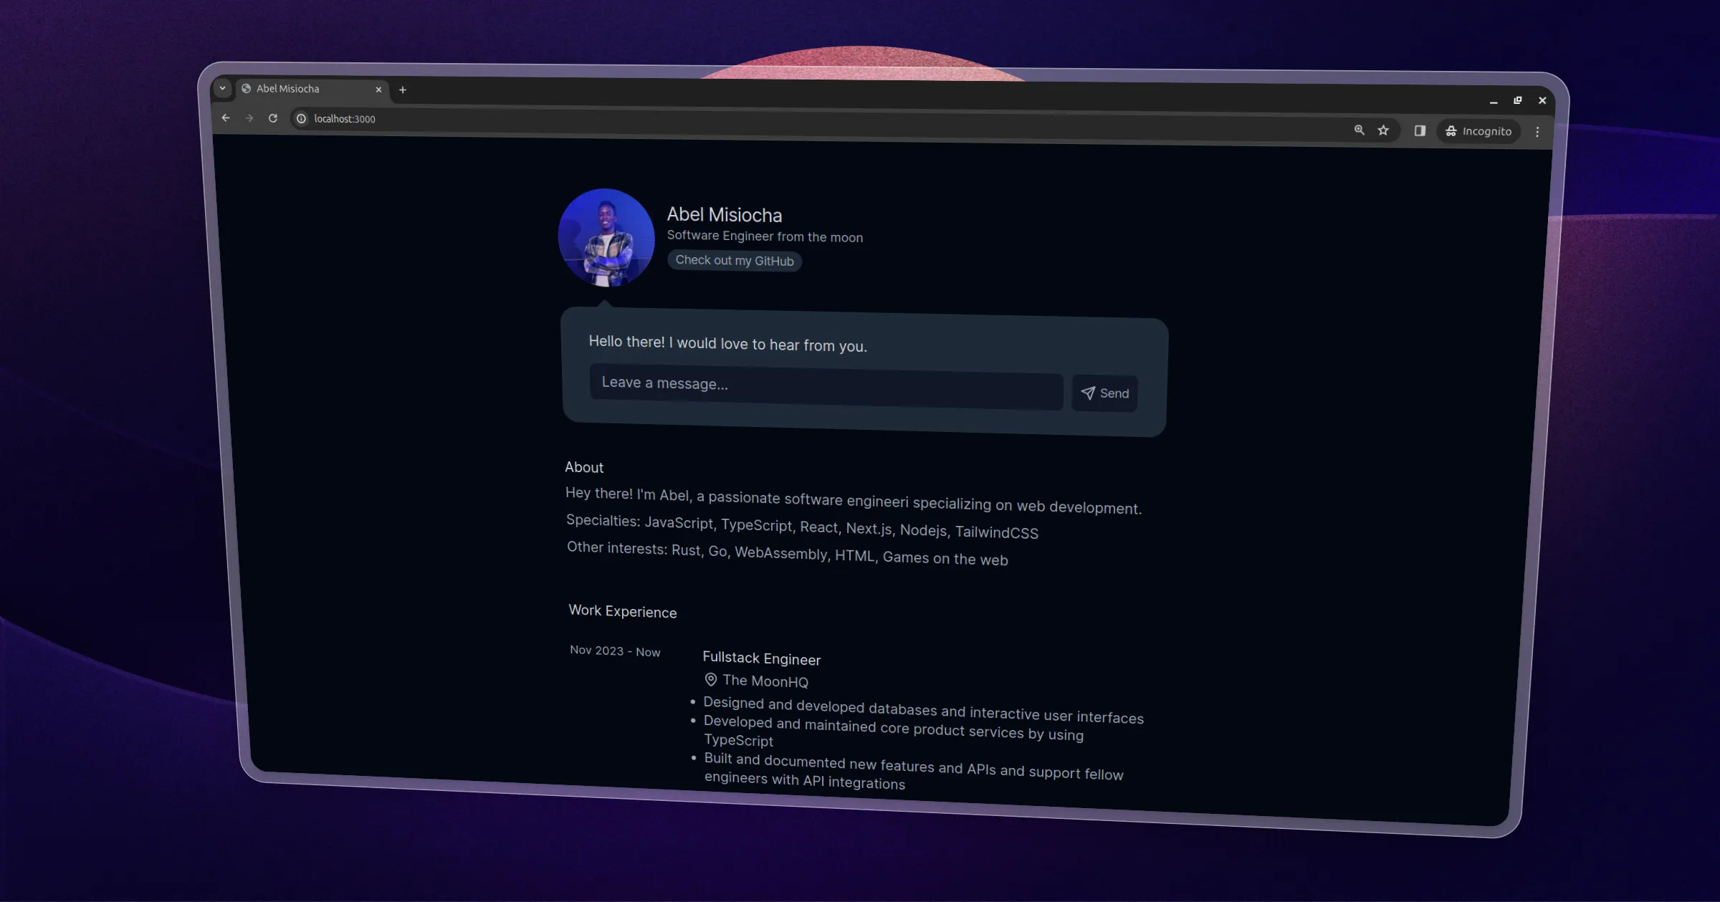Click the About section heading
The height and width of the screenshot is (902, 1720).
point(584,467)
